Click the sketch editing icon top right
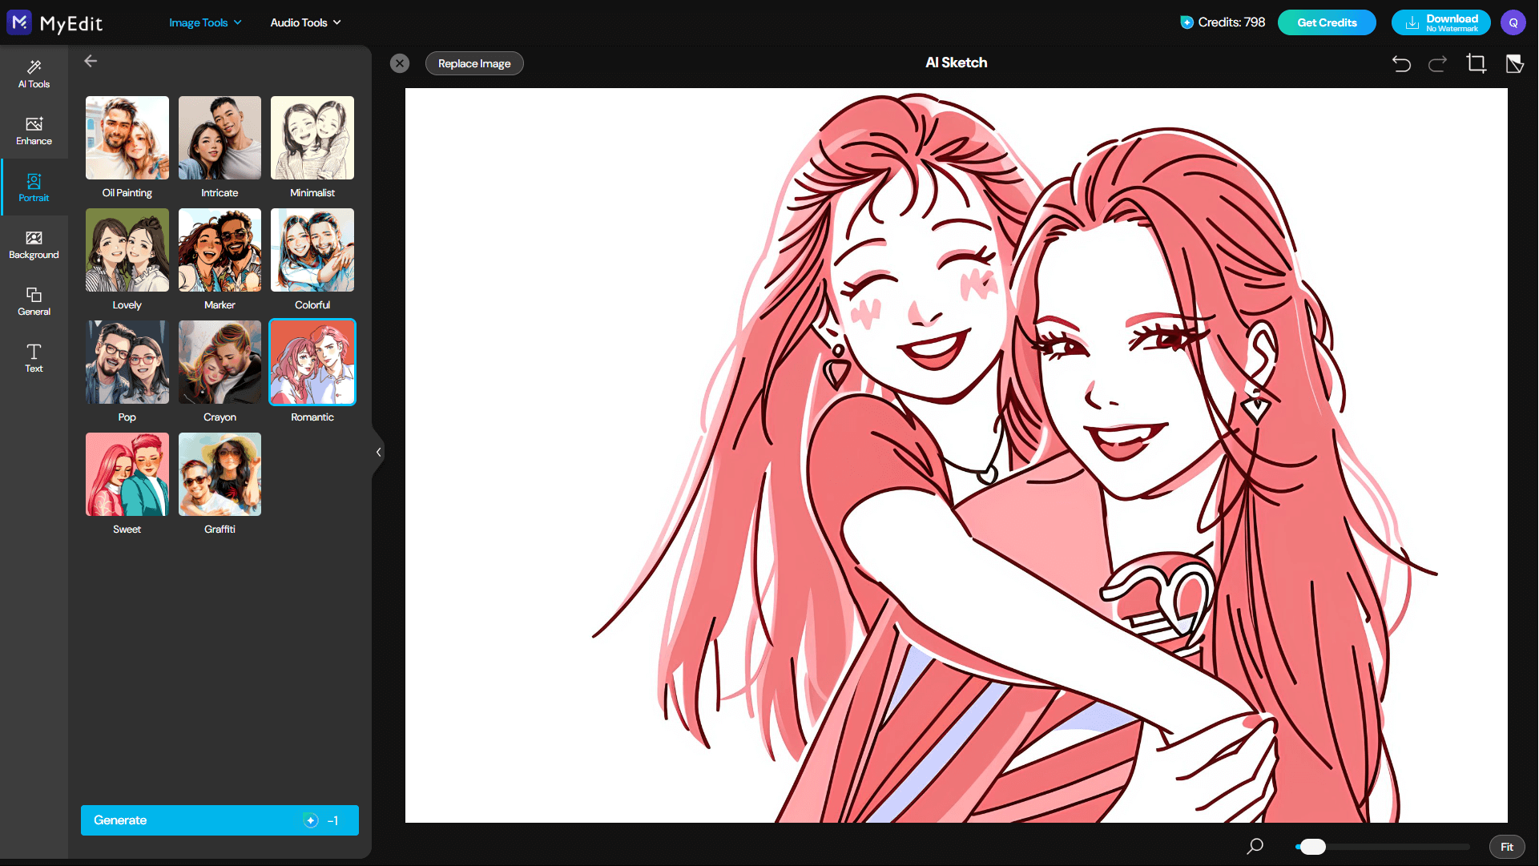 pyautogui.click(x=1514, y=63)
